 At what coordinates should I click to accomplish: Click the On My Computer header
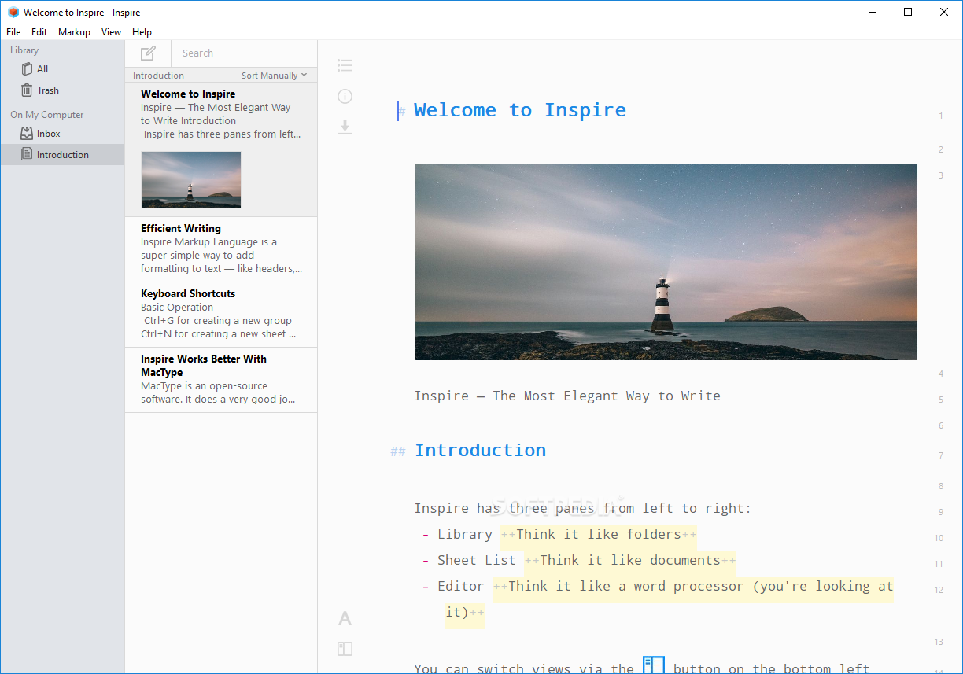[47, 115]
